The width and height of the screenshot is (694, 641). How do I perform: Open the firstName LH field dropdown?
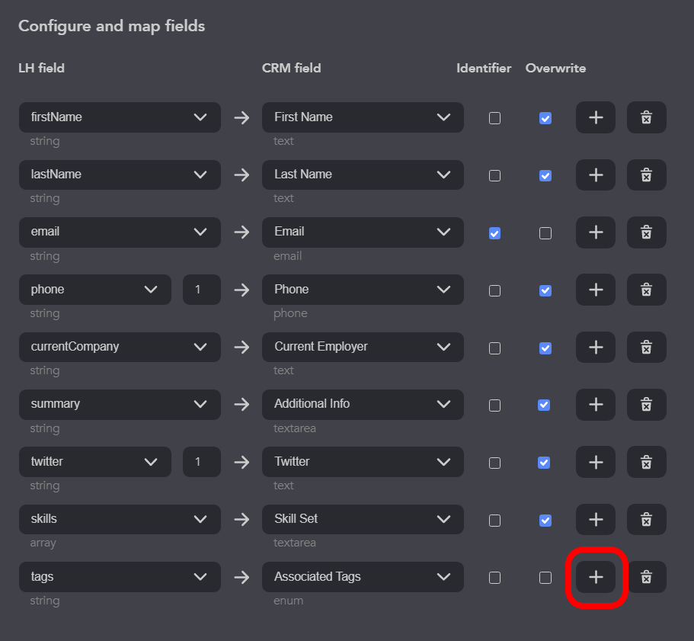[x=120, y=117]
